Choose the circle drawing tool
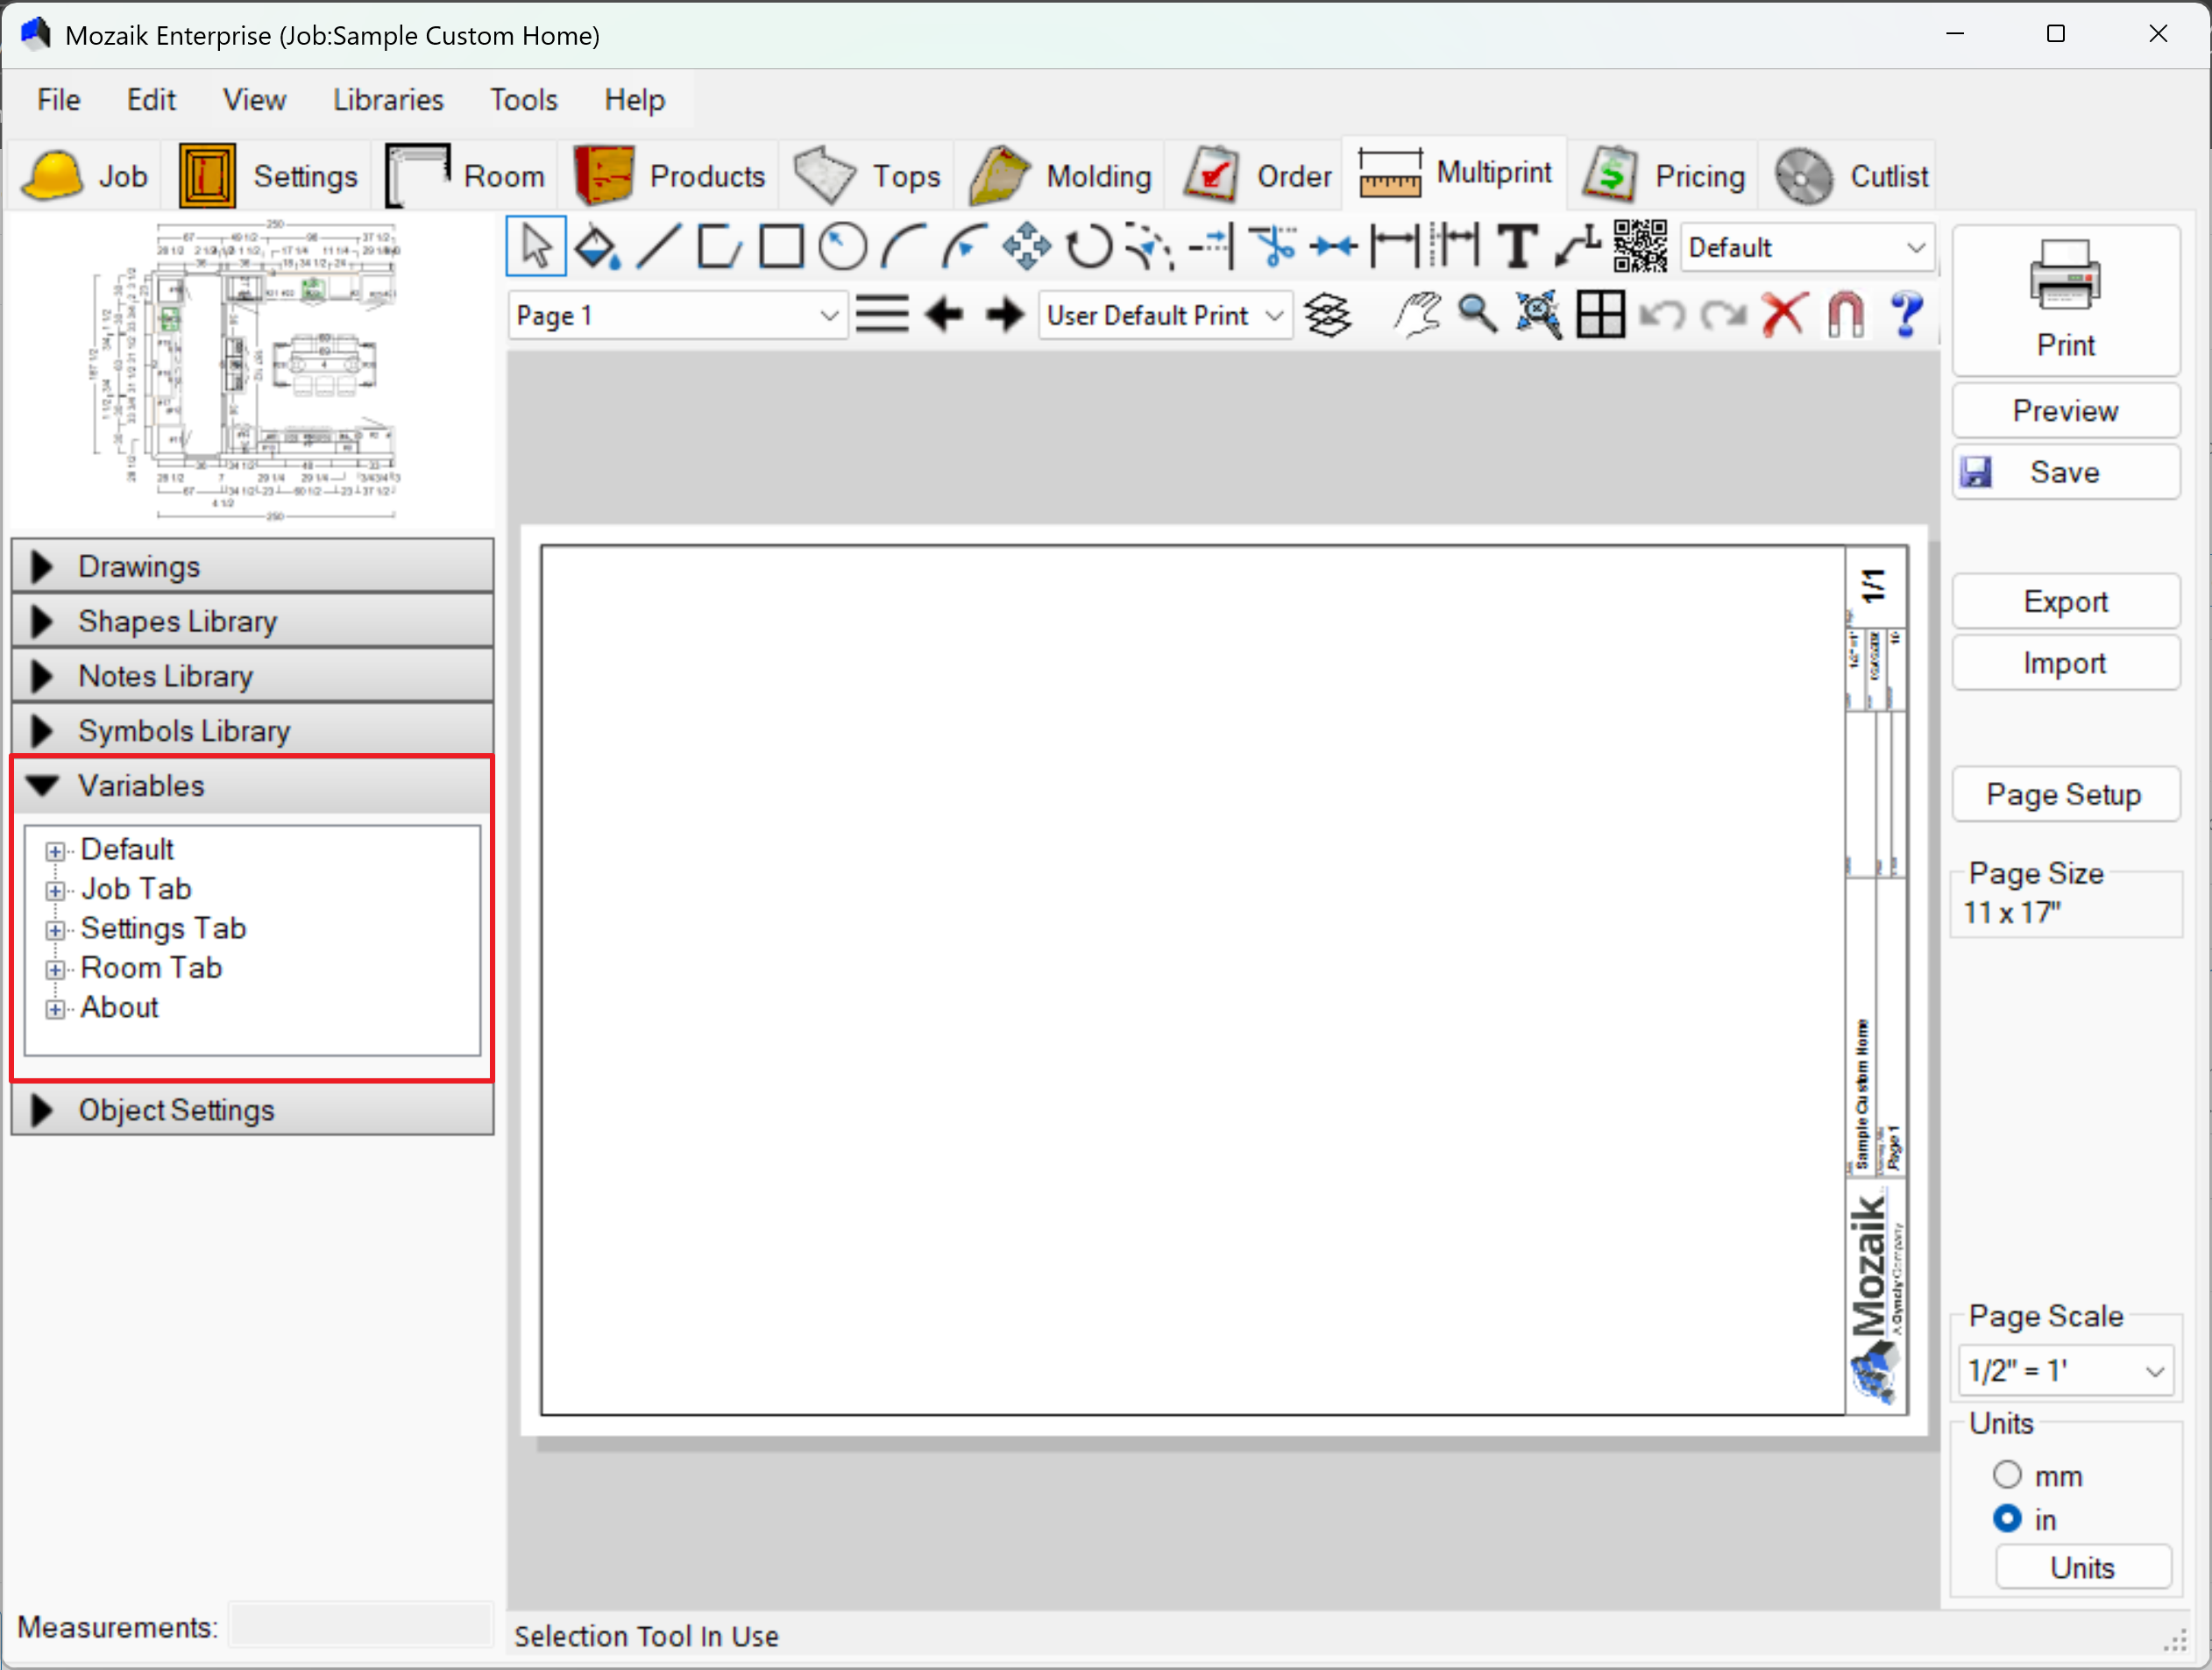Viewport: 2212px width, 1670px height. [842, 247]
